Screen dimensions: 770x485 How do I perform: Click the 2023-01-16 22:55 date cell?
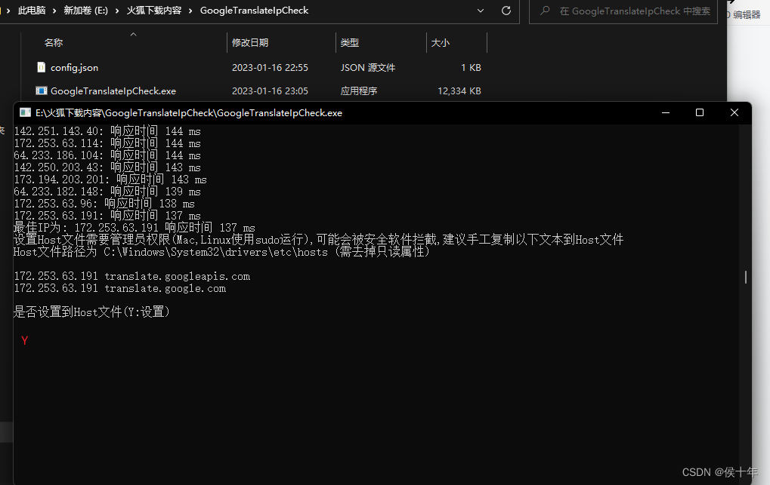click(x=270, y=68)
